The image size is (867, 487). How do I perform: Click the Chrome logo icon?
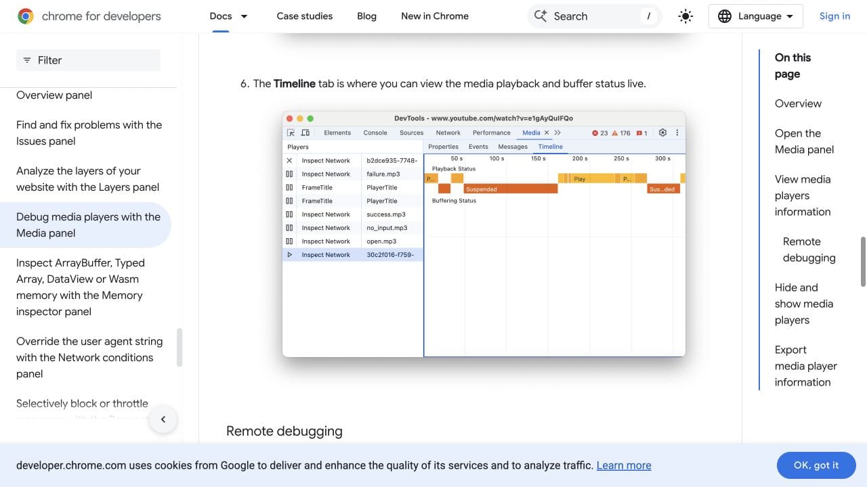[26, 16]
